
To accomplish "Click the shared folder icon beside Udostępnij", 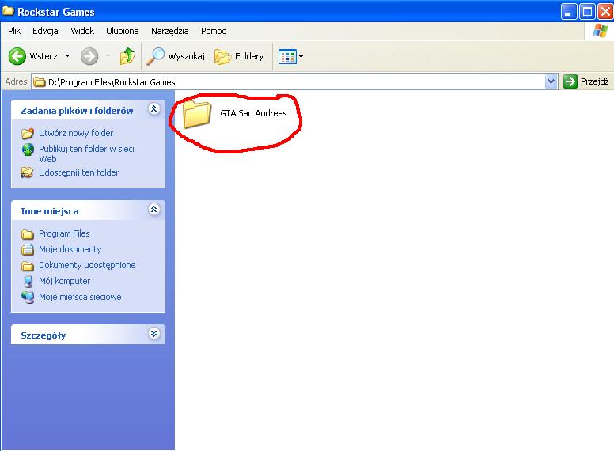I will 28,172.
